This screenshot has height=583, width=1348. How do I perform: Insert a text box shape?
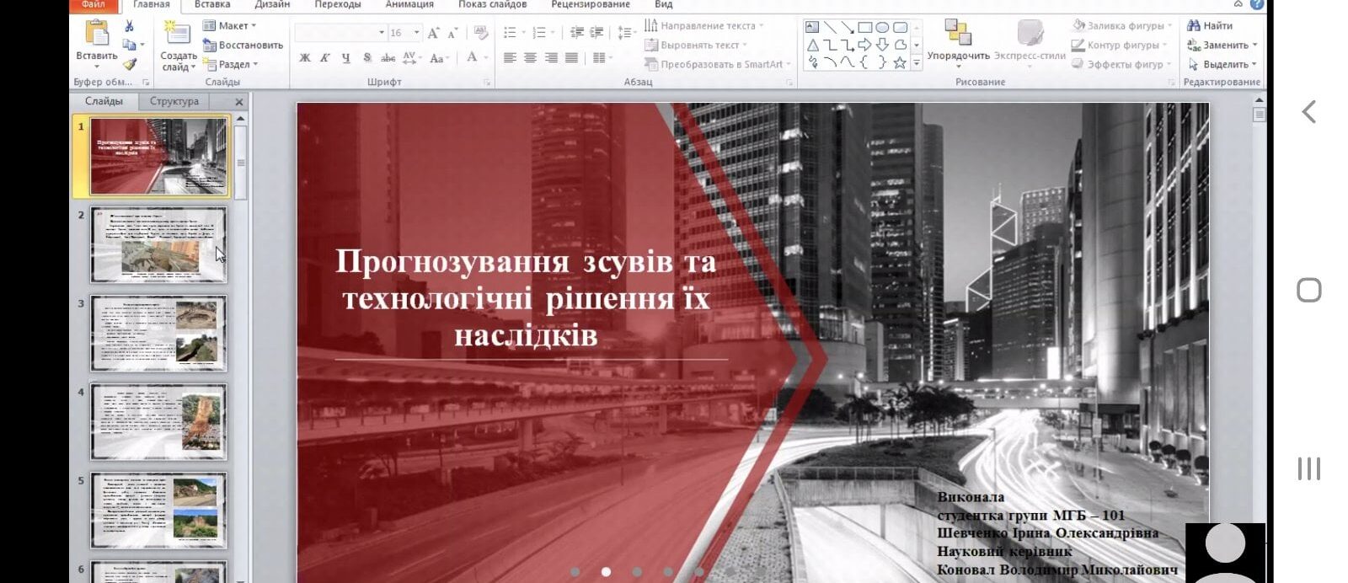coord(812,28)
